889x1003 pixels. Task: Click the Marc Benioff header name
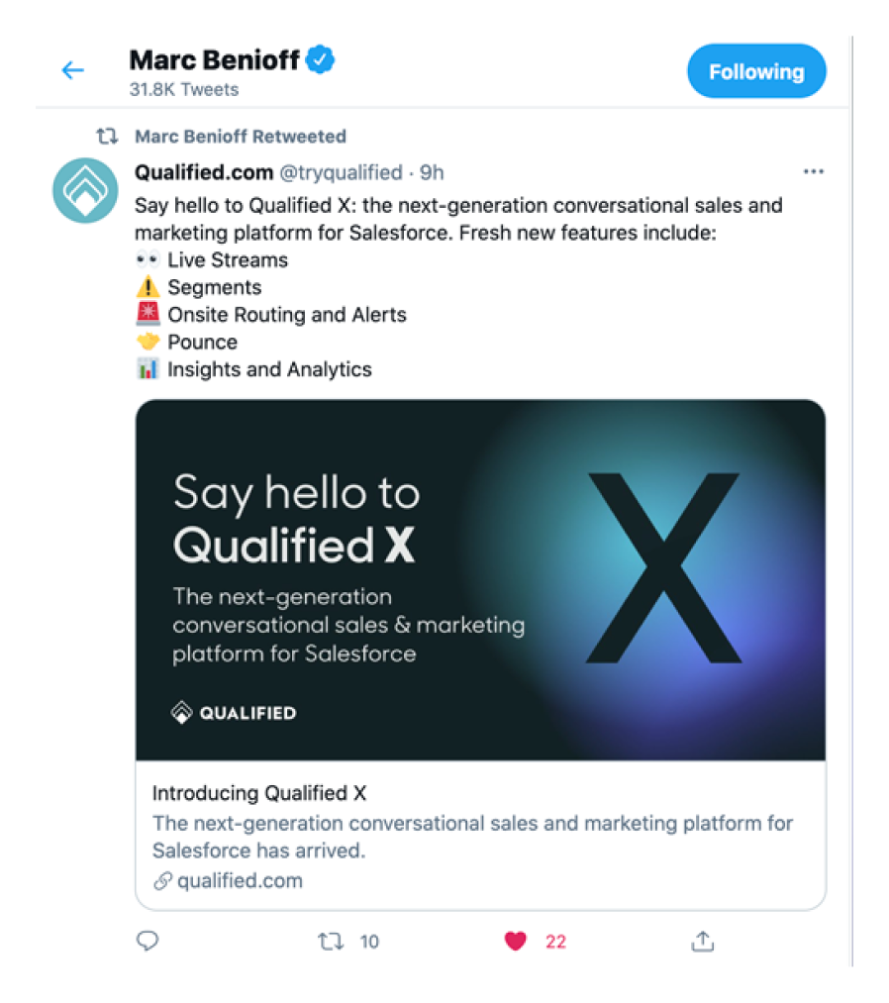click(214, 60)
